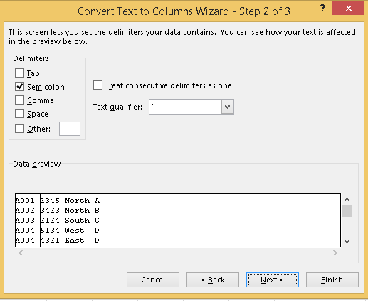Click the data preview scroll up arrow

[347, 199]
